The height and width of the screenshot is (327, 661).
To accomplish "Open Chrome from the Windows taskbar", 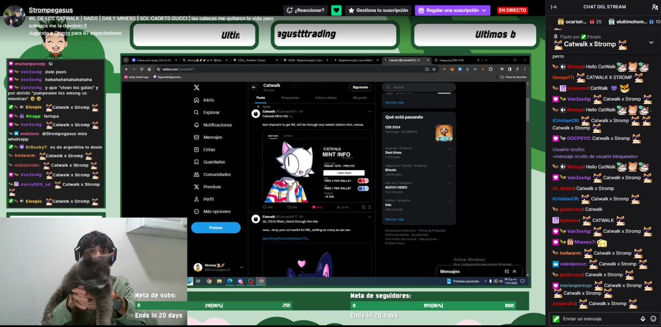I will (209, 281).
